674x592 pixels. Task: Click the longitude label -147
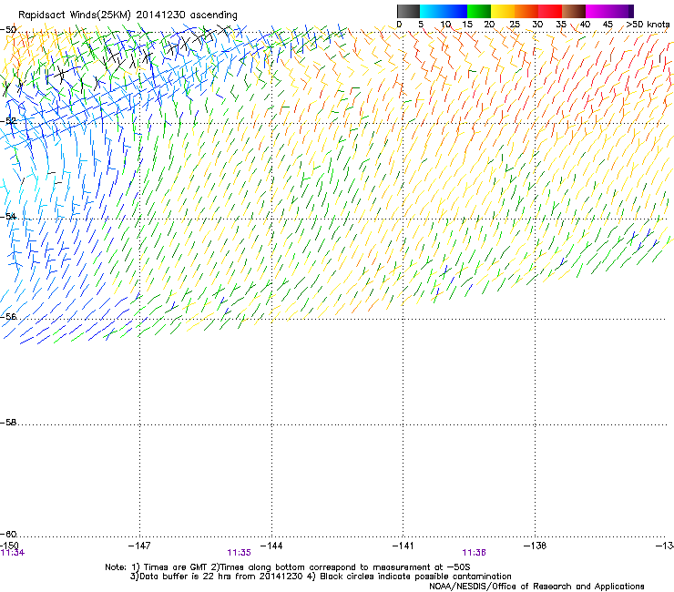coord(139,546)
